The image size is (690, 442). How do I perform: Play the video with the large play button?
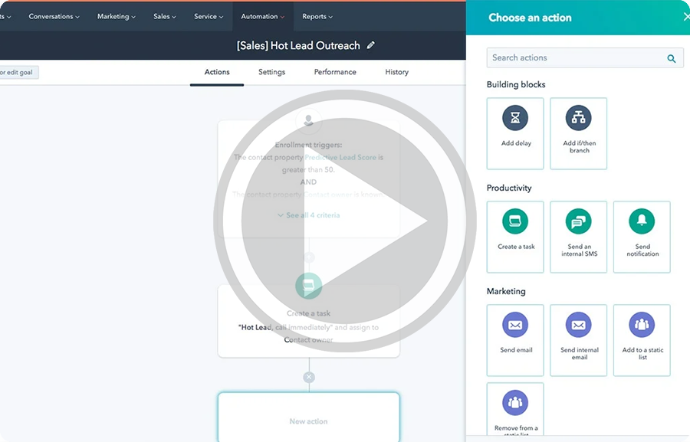[x=344, y=221]
